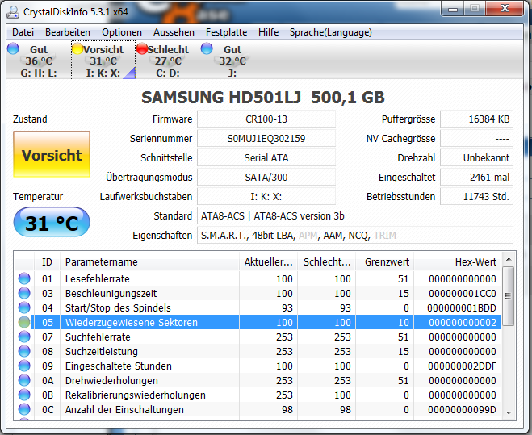
Task: Click the status orb for Start/Stop des Spindels
Action: point(24,307)
